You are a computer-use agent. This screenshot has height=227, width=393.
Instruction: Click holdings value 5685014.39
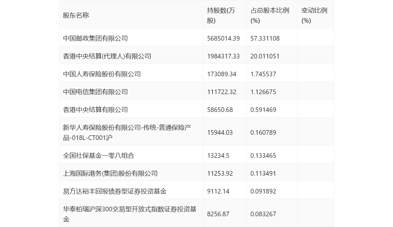click(x=223, y=38)
